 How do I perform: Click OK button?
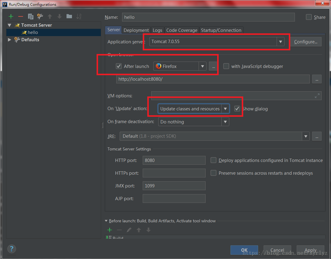[244, 250]
